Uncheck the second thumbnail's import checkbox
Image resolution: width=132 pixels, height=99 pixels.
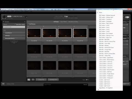click(x=43, y=27)
